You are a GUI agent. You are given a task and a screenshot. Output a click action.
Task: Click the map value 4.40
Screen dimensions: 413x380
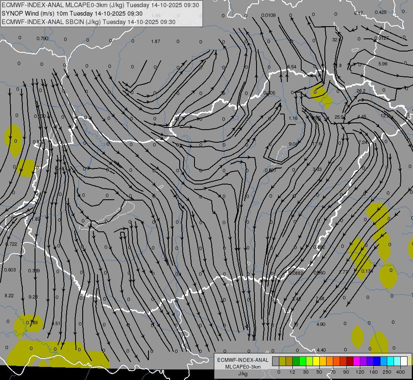coord(321,350)
